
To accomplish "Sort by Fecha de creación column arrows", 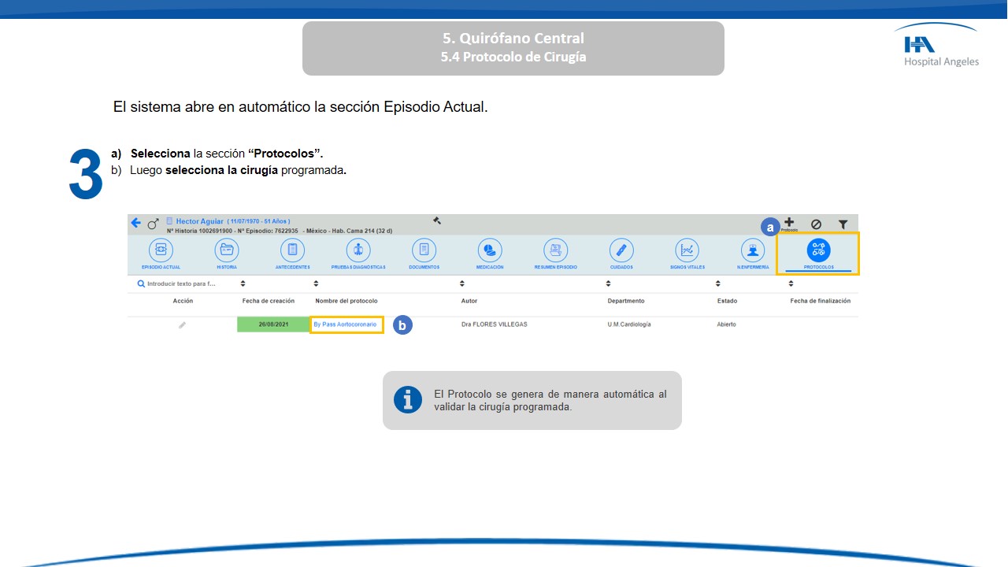I will point(243,283).
